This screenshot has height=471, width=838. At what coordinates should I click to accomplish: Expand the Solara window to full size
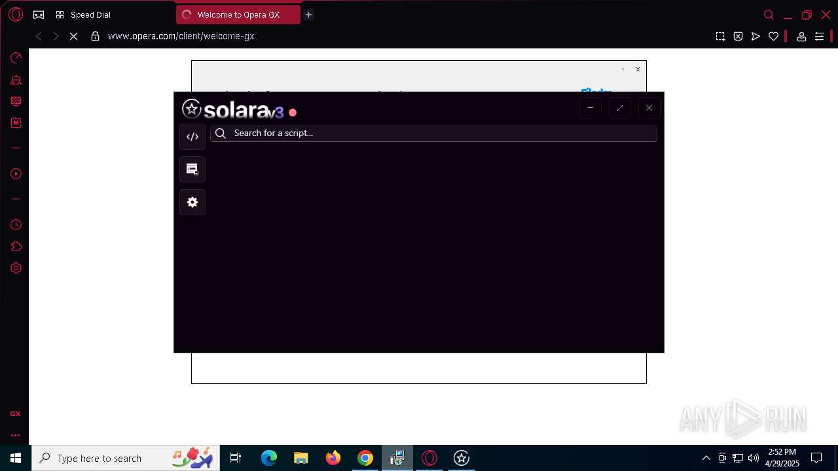(619, 108)
